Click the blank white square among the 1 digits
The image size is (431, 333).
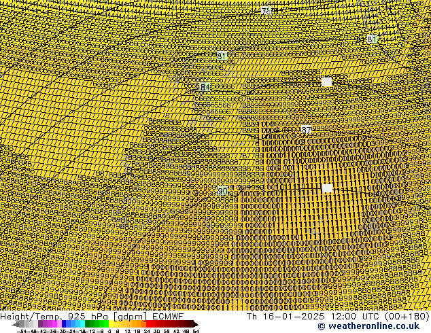327,188
